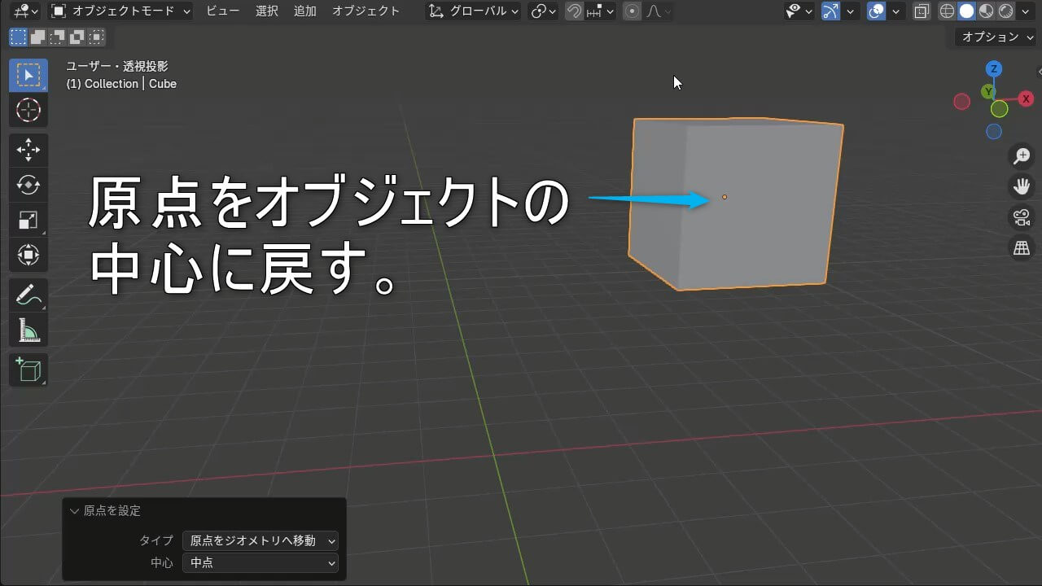Select the Annotate tool
This screenshot has height=586, width=1042.
point(28,295)
